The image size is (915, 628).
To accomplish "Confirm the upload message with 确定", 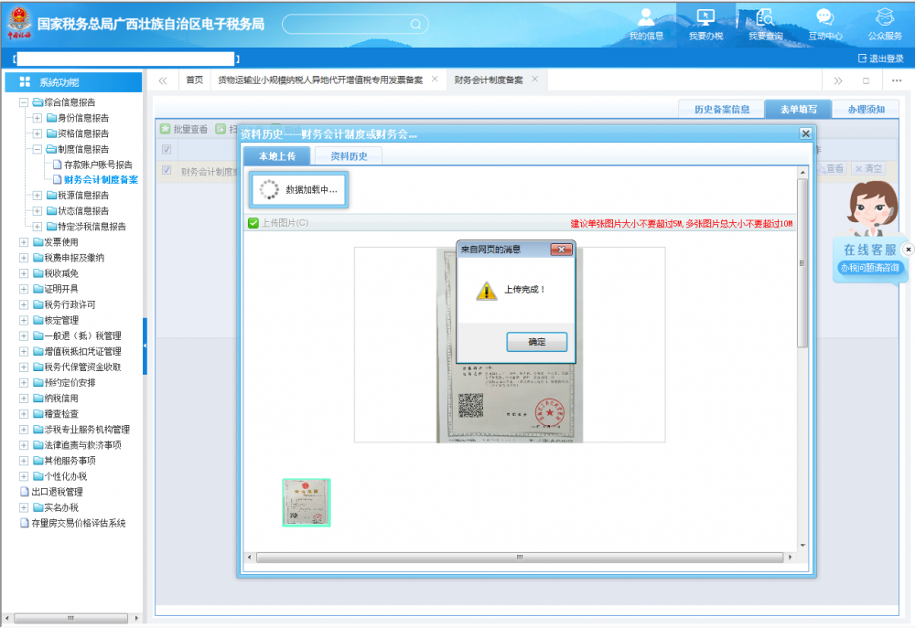I will click(536, 342).
